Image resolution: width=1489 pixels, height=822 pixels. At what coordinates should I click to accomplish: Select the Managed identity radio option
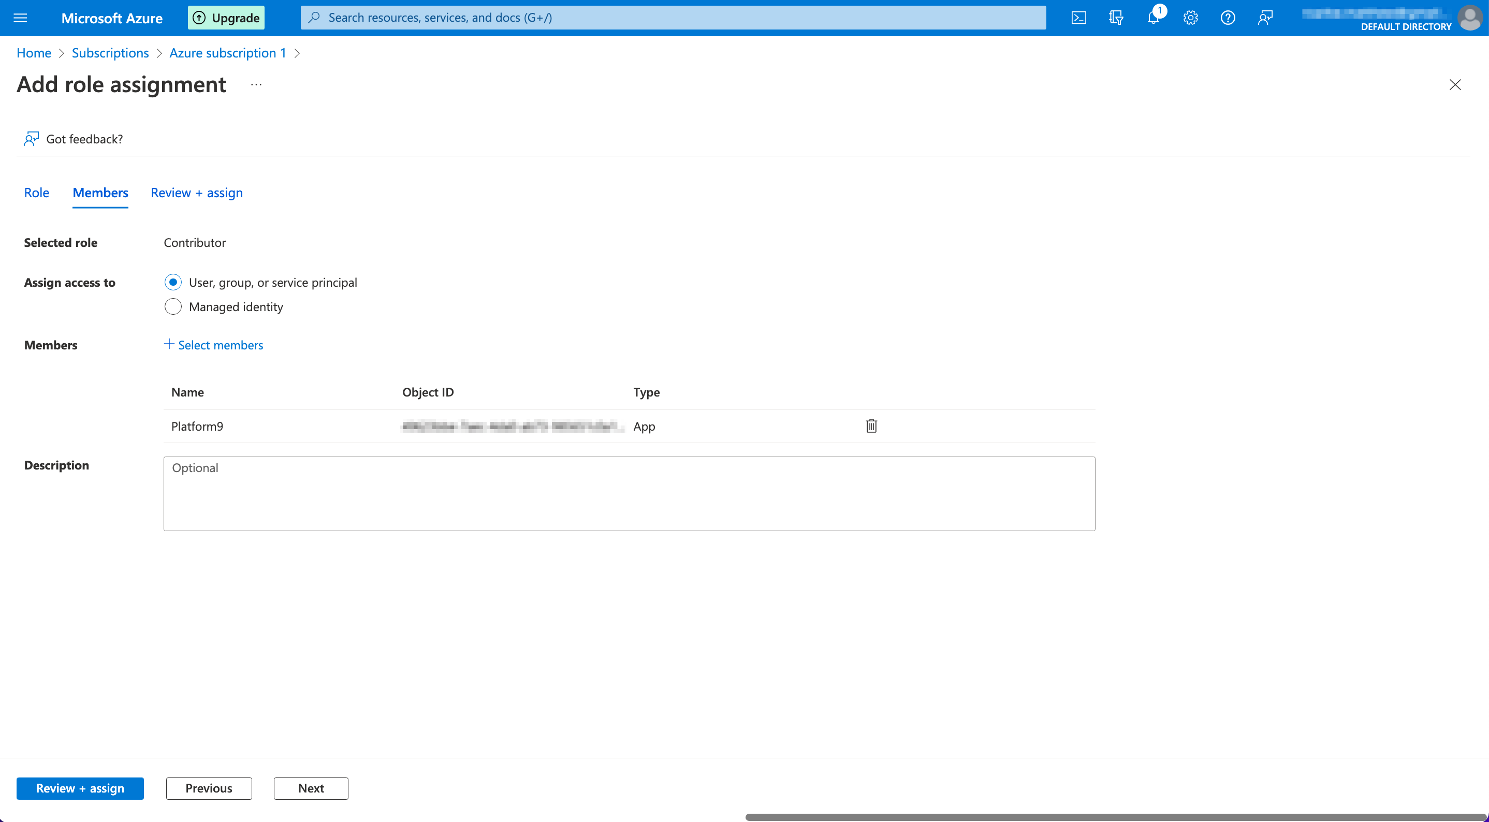tap(173, 306)
